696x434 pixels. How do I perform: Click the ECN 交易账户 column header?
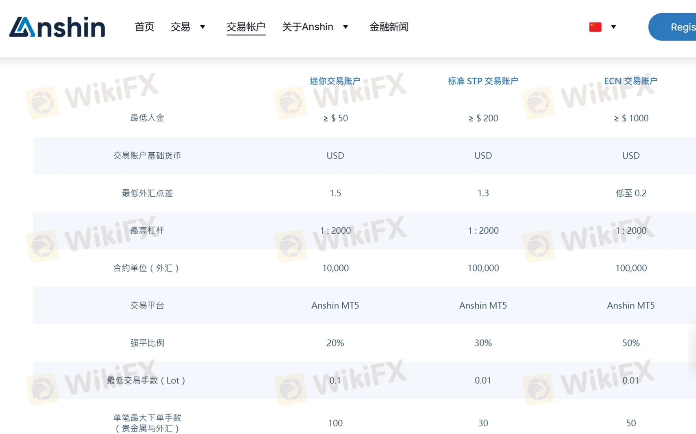point(630,81)
